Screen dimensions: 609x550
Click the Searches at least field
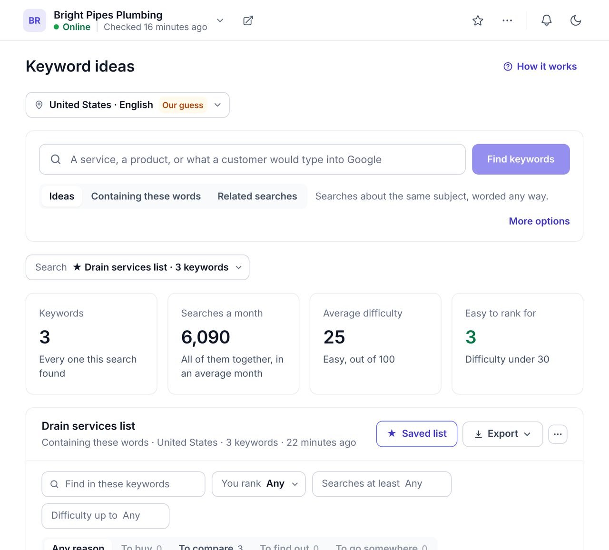pyautogui.click(x=382, y=484)
